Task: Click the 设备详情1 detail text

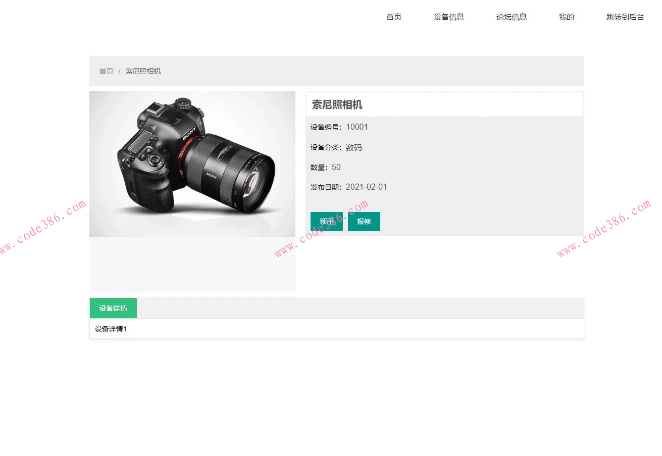Action: (110, 328)
